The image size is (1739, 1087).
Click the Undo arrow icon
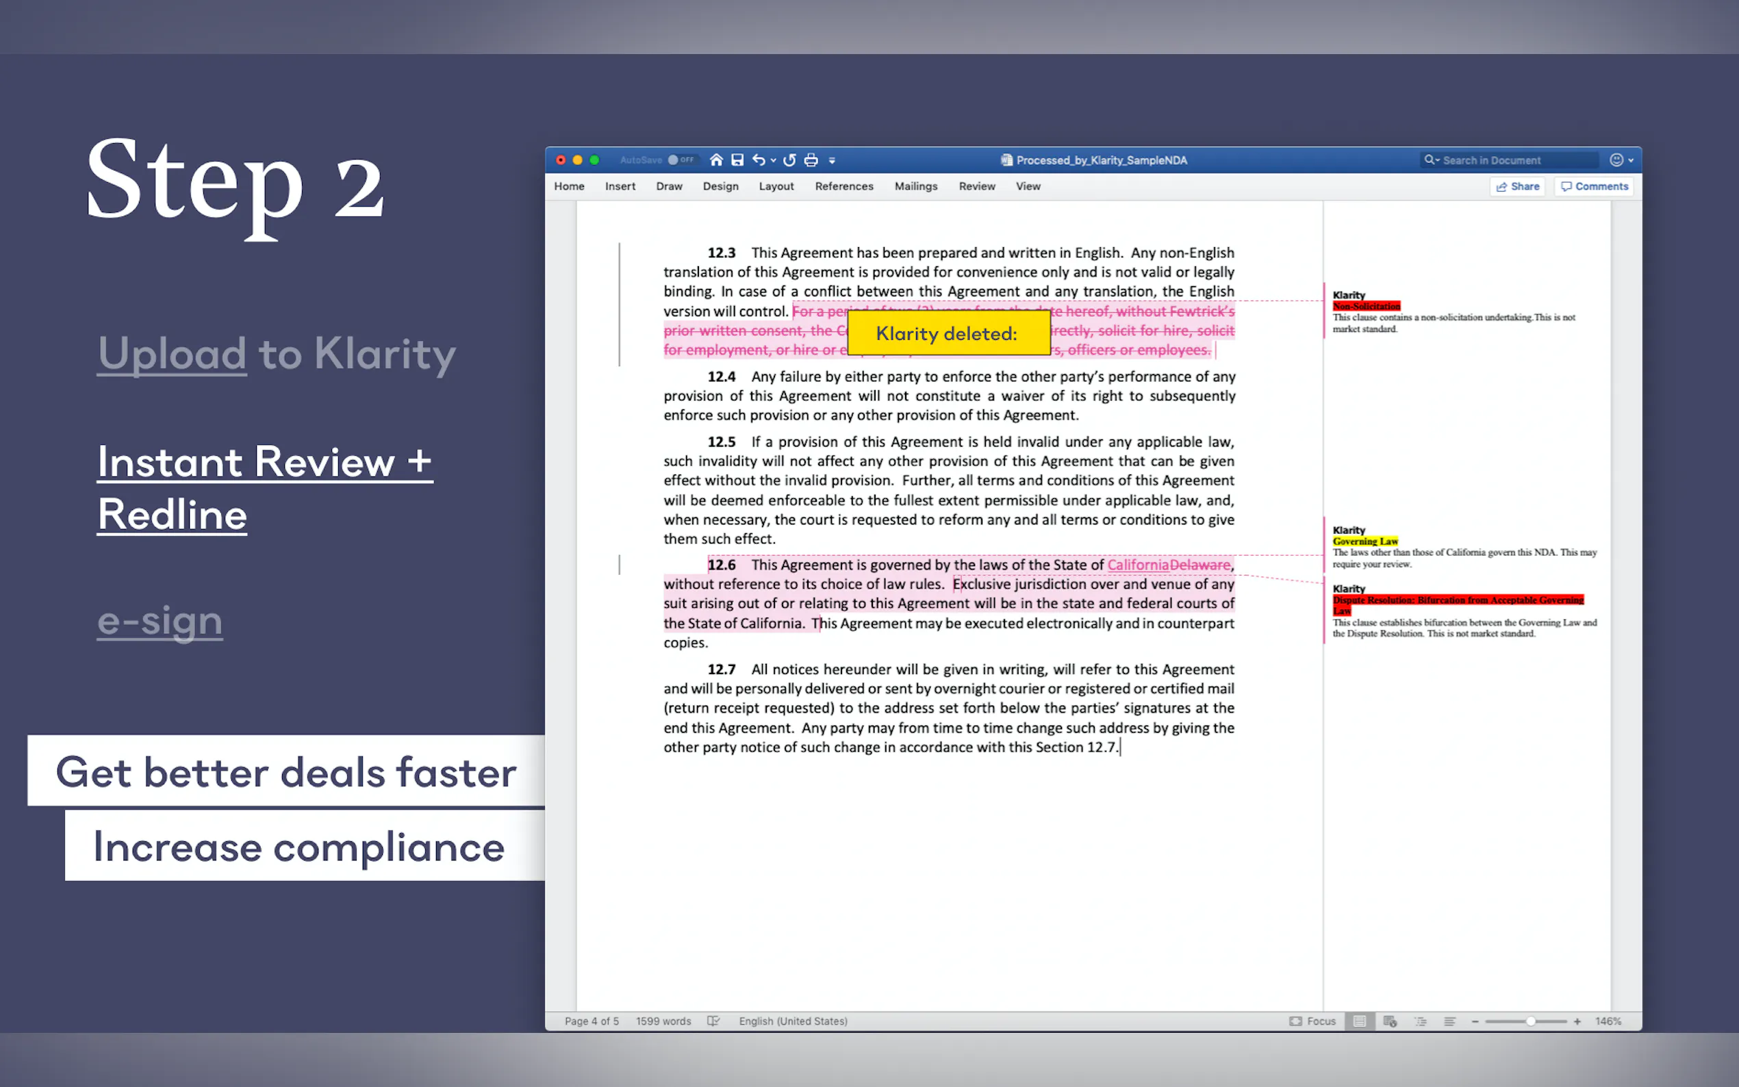759,159
